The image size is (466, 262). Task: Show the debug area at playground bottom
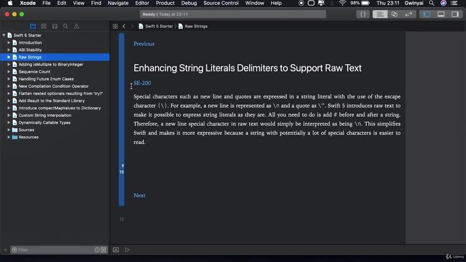click(116, 250)
